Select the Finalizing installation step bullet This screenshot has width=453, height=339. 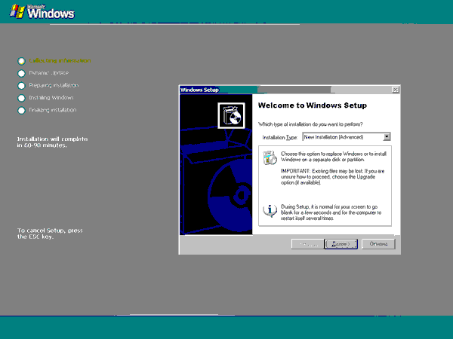click(21, 111)
